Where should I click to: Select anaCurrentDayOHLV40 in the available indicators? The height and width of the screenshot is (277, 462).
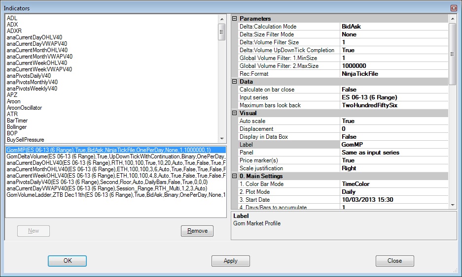point(35,37)
